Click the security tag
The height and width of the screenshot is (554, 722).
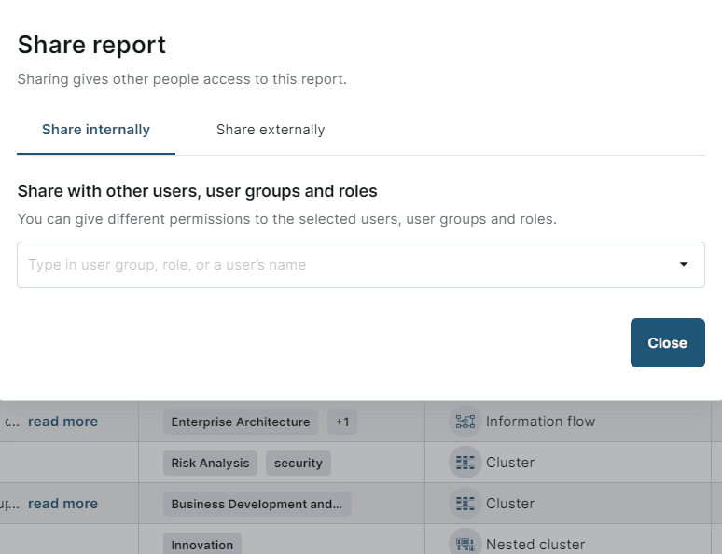(299, 463)
